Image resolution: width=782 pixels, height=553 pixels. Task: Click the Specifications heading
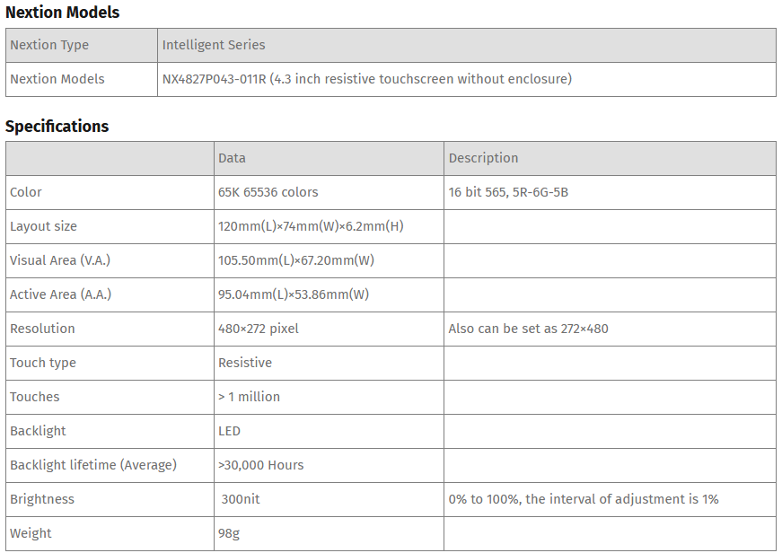tap(57, 127)
